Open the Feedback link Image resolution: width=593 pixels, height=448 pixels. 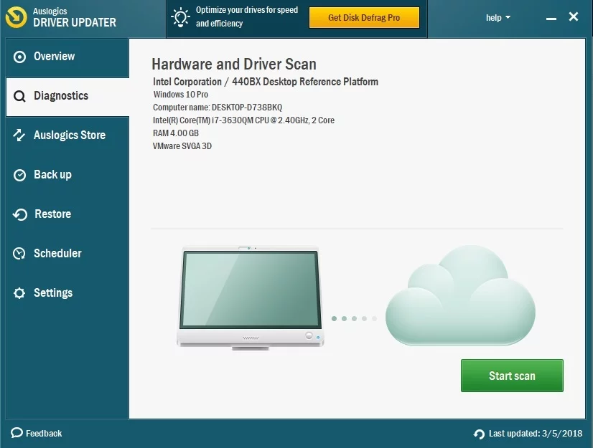point(43,433)
